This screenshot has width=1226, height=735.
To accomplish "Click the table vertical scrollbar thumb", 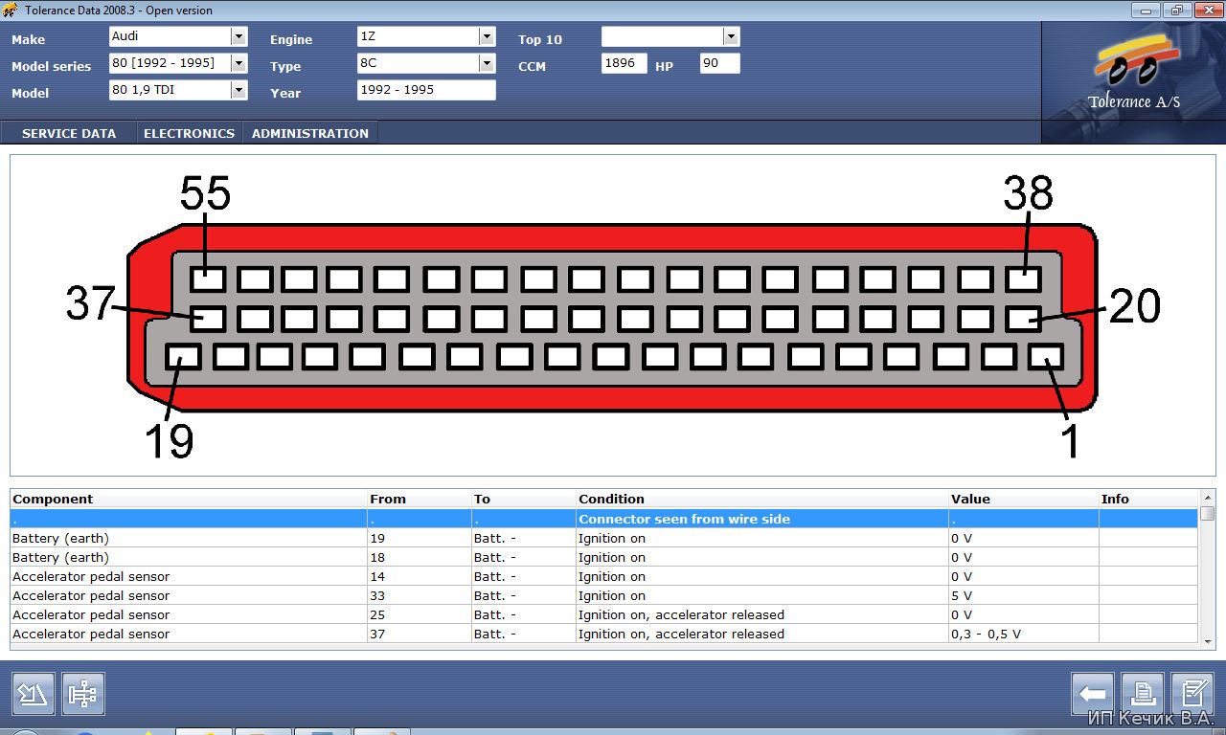I will (x=1208, y=514).
